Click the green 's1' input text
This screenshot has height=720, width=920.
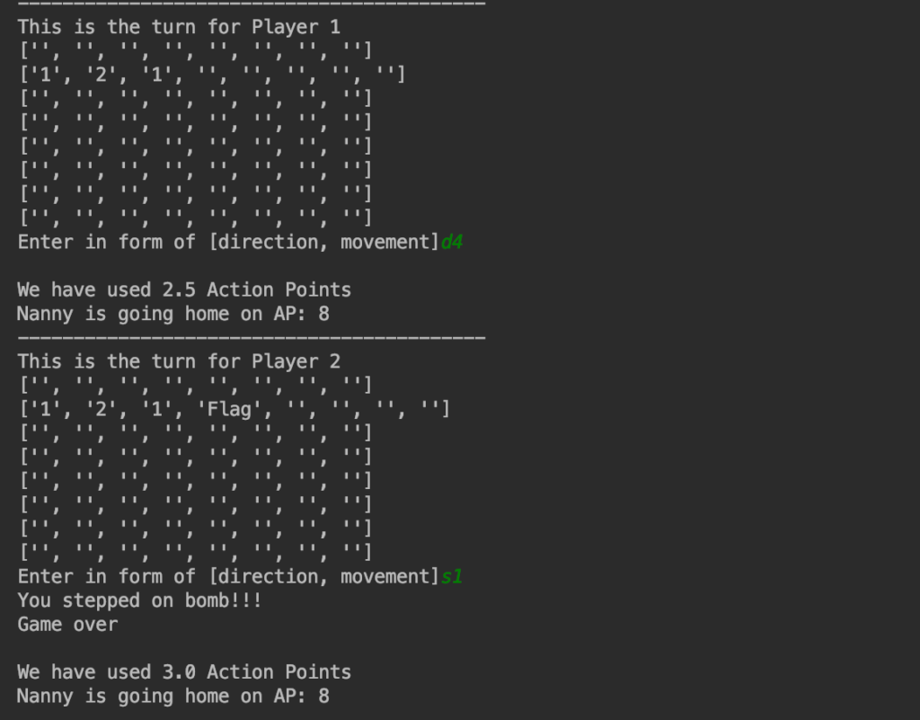tap(452, 576)
